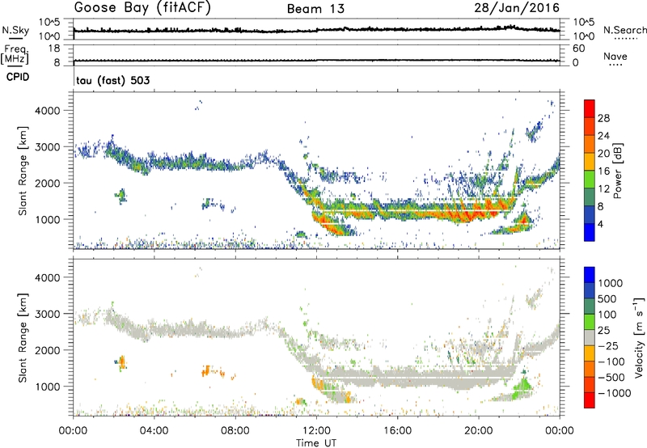Click the "3000" tick on the velocity panel
This screenshot has height=448, width=647.
[47, 314]
